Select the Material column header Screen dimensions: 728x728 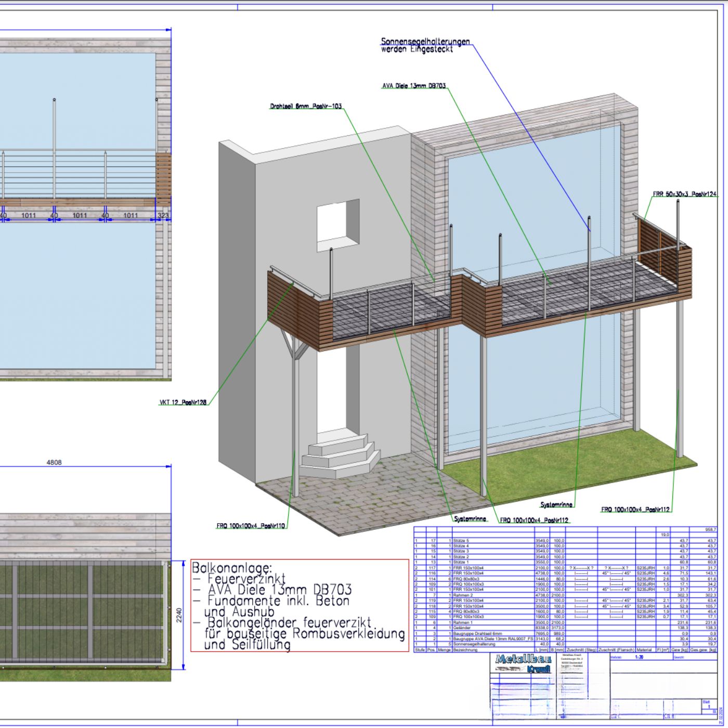coord(644,649)
